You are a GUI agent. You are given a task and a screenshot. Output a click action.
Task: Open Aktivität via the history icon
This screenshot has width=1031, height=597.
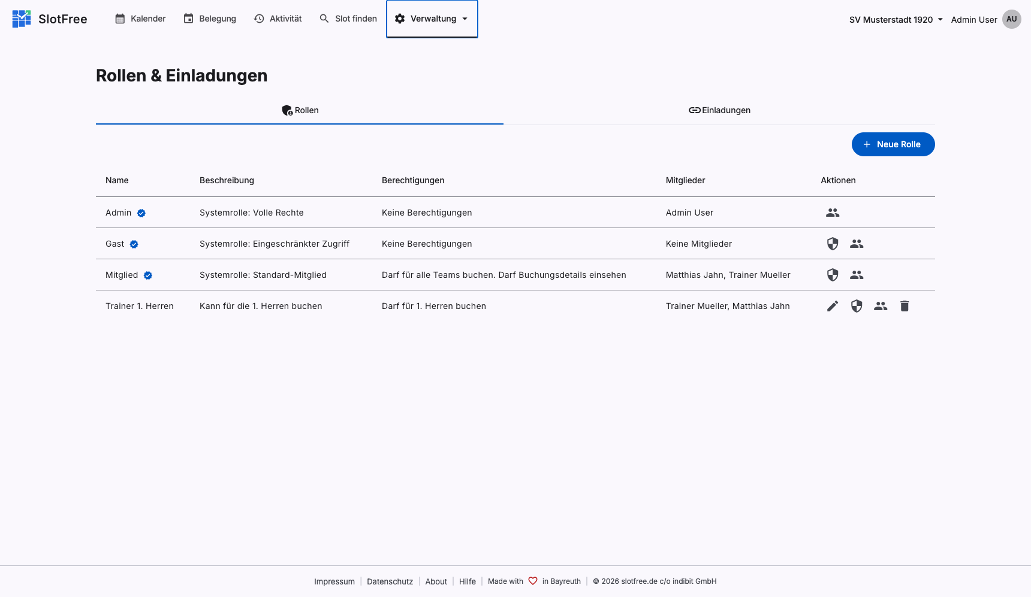coord(259,19)
